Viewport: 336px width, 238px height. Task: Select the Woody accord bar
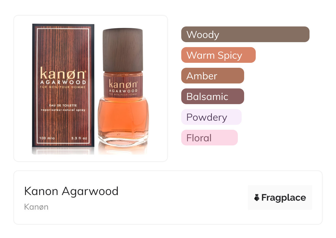(245, 34)
